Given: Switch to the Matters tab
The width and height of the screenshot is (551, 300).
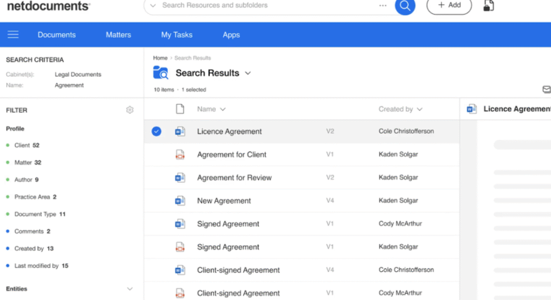Looking at the screenshot, I should click(x=118, y=34).
